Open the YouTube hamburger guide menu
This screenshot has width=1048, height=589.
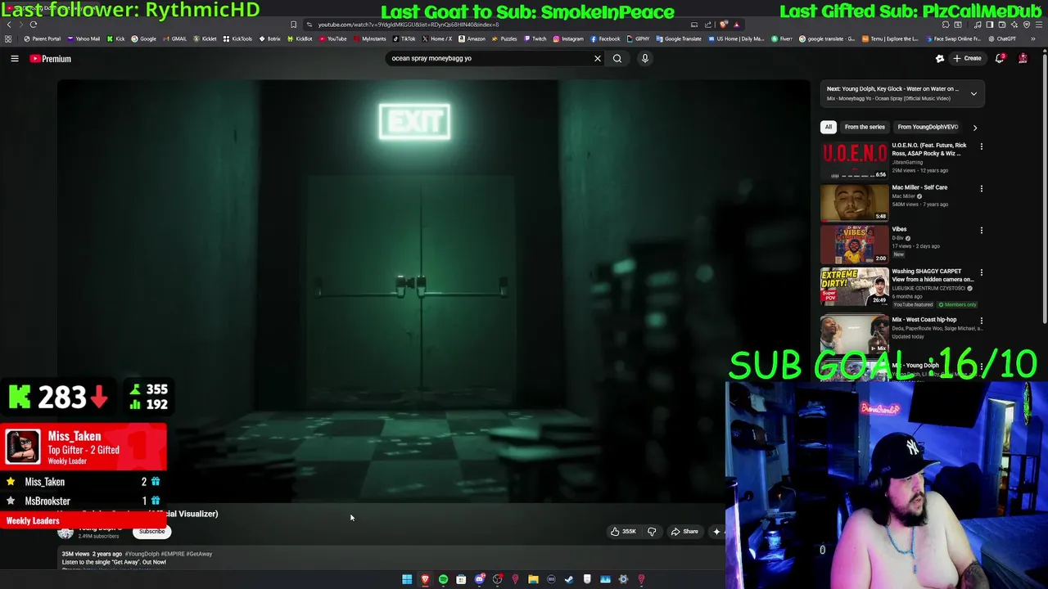click(14, 58)
